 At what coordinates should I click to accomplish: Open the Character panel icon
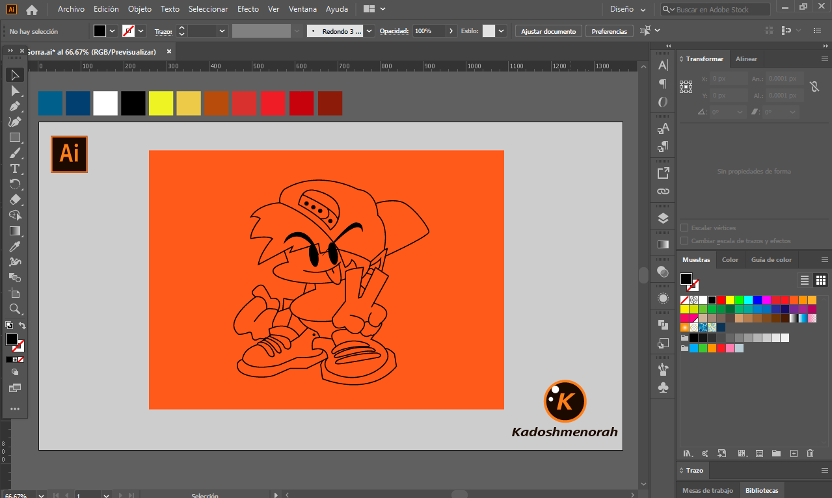pos(663,65)
